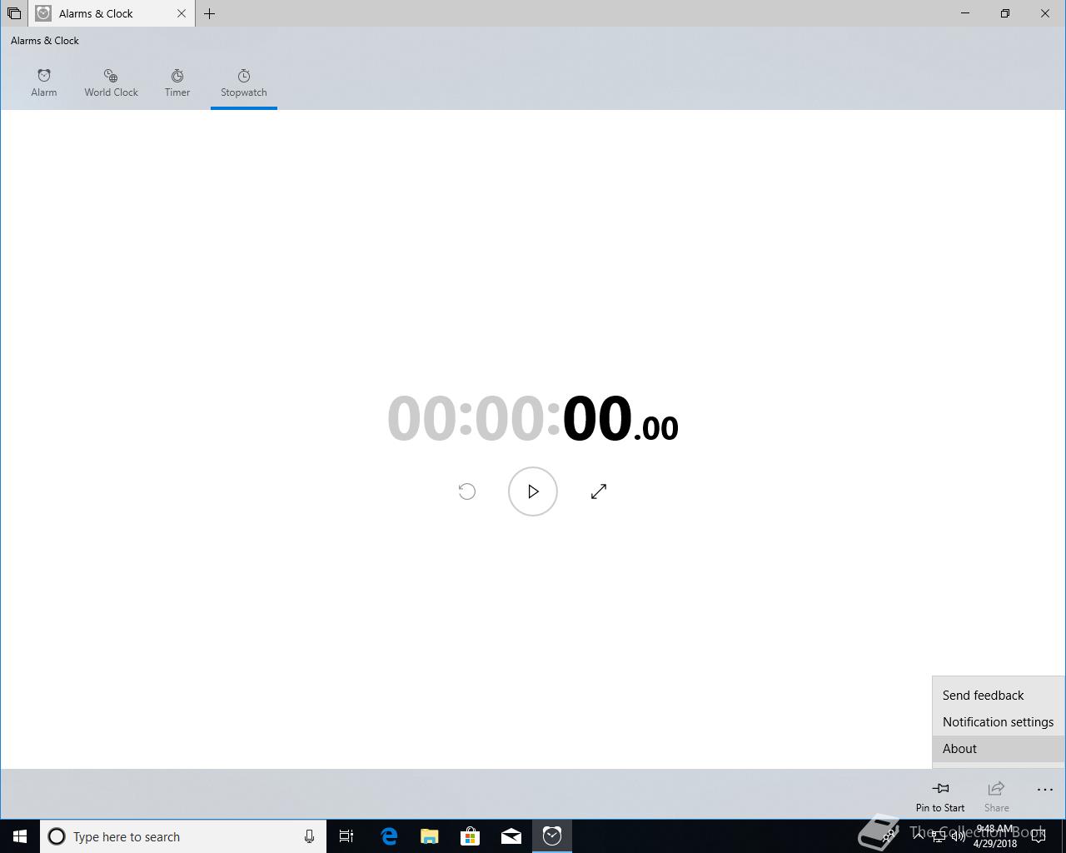Open the Alarm tab
This screenshot has height=853, width=1066.
click(44, 83)
